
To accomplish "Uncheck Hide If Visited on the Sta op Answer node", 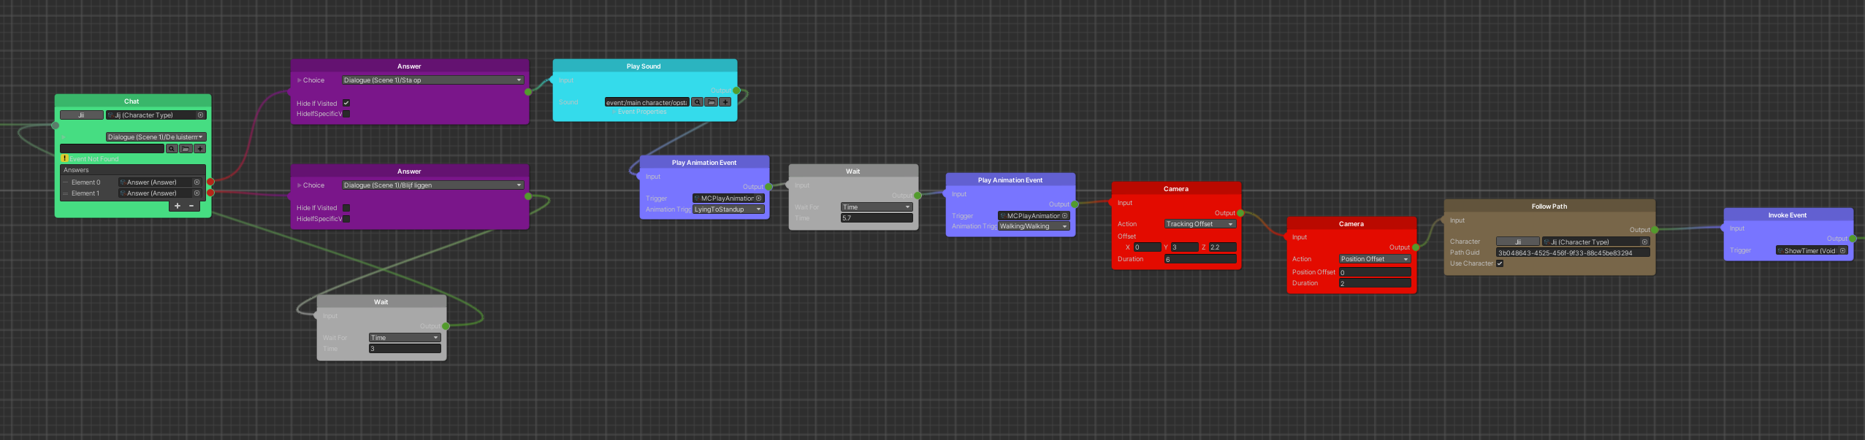I will 346,104.
